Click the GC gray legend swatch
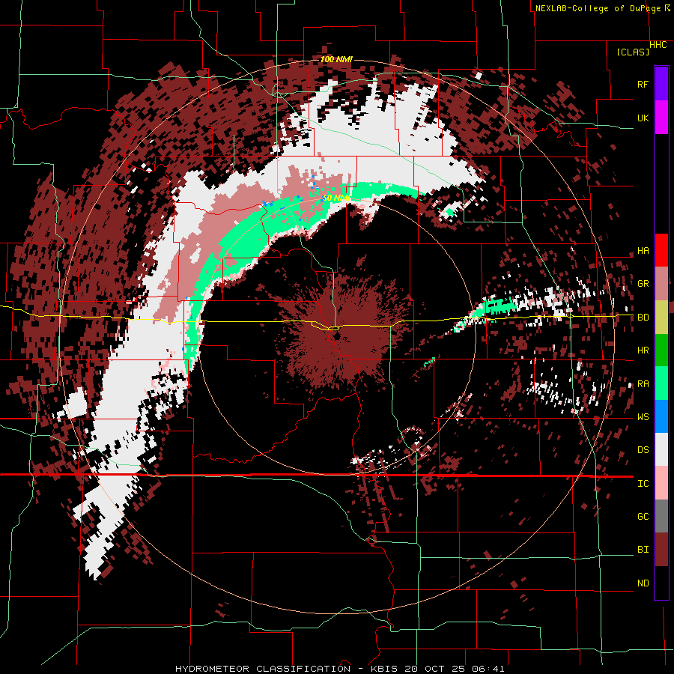Image resolution: width=674 pixels, height=674 pixels. coord(661,516)
